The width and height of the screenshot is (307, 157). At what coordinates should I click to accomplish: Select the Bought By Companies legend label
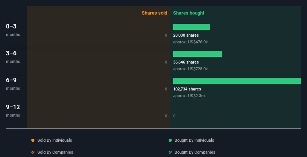pyautogui.click(x=195, y=152)
